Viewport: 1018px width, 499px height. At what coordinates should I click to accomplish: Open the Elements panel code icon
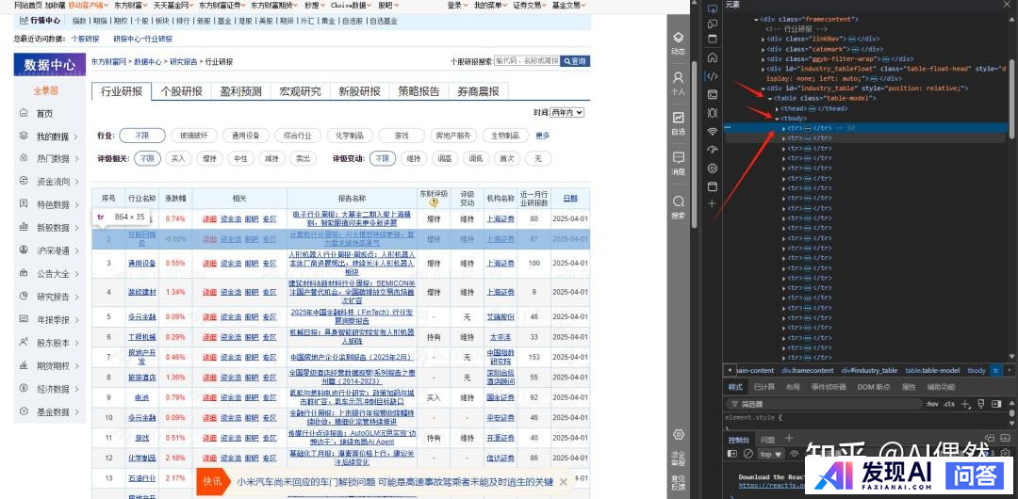click(713, 76)
